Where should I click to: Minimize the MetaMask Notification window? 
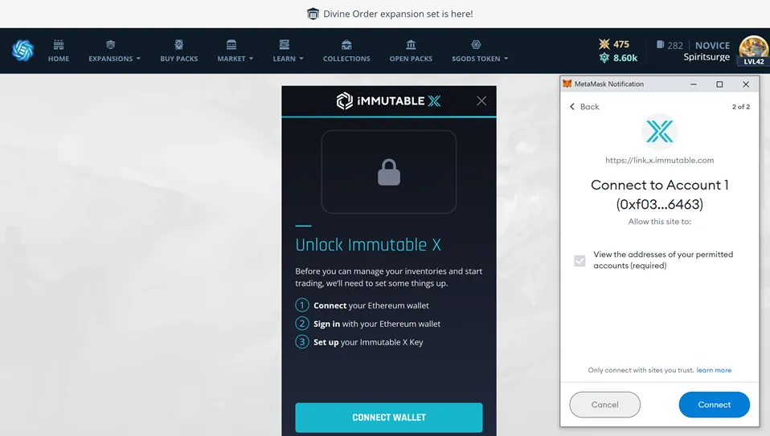(694, 84)
